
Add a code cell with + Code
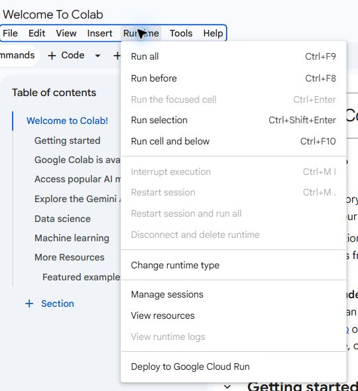coord(66,56)
